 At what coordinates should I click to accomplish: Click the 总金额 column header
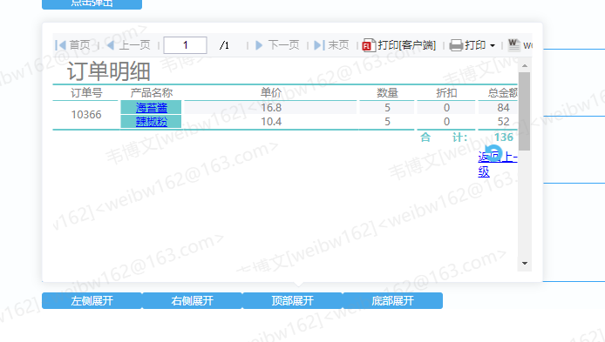tap(502, 93)
